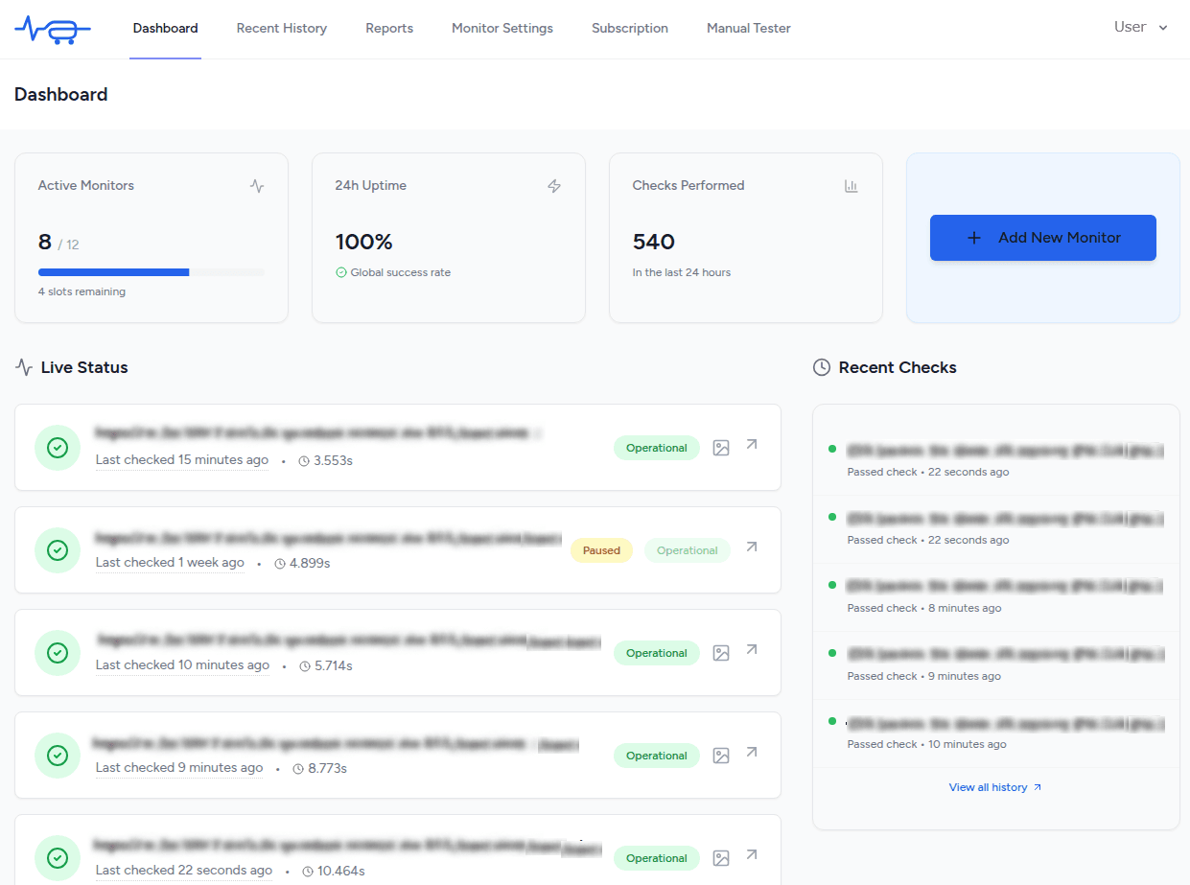Image resolution: width=1190 pixels, height=885 pixels.
Task: Open the User account dropdown
Action: coord(1139,27)
